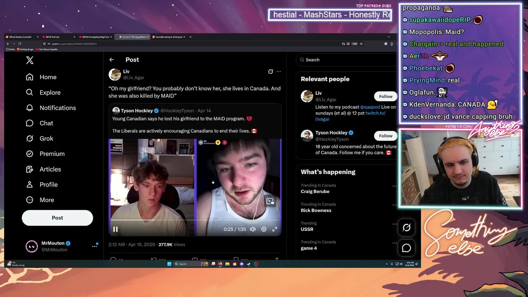528x297 pixels.
Task: Click the Windows taskbar search box
Action: click(191, 264)
